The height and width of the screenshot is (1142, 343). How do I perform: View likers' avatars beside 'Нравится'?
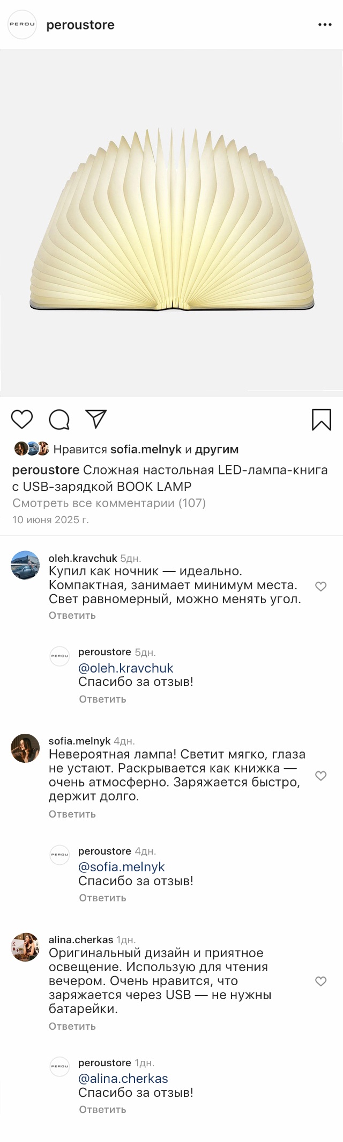click(x=32, y=449)
